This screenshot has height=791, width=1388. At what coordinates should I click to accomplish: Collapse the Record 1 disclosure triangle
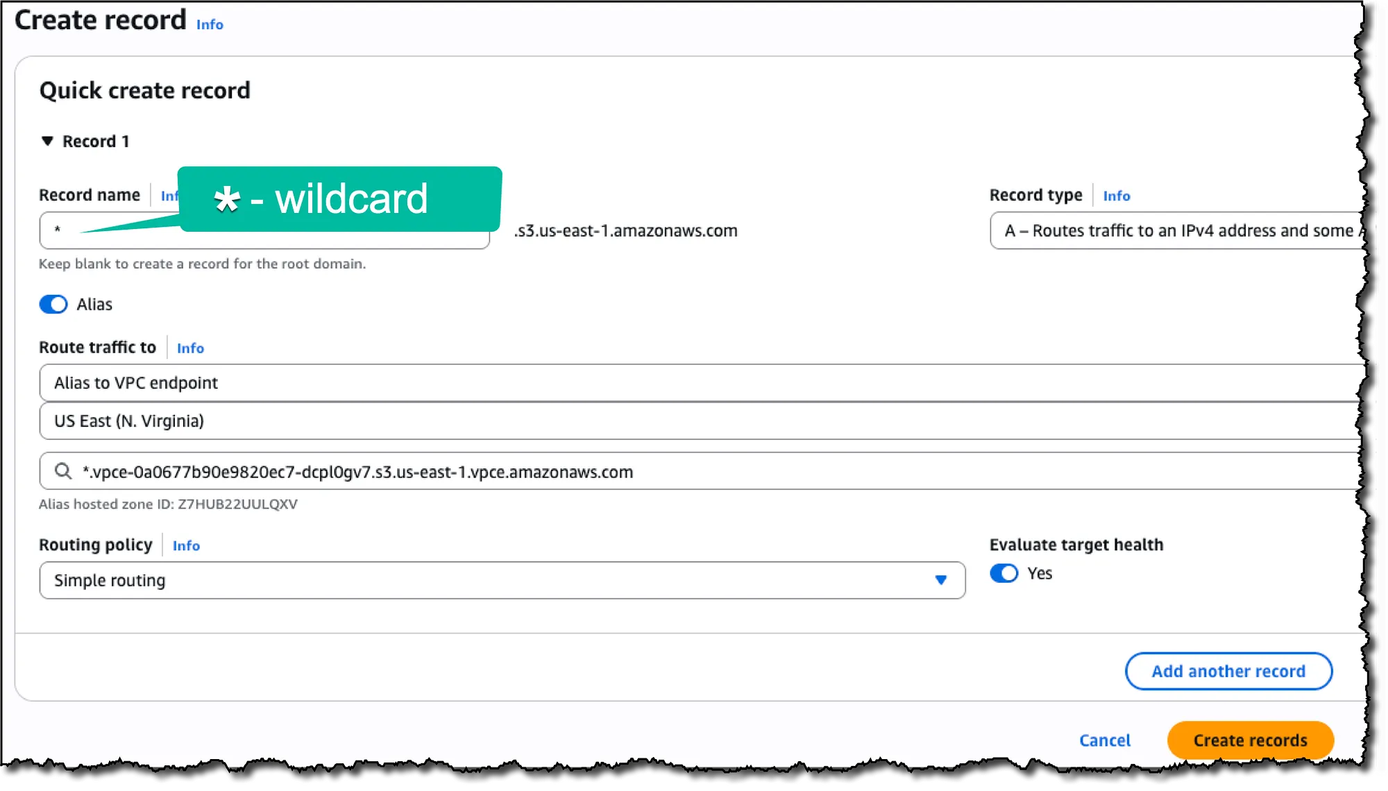click(47, 142)
